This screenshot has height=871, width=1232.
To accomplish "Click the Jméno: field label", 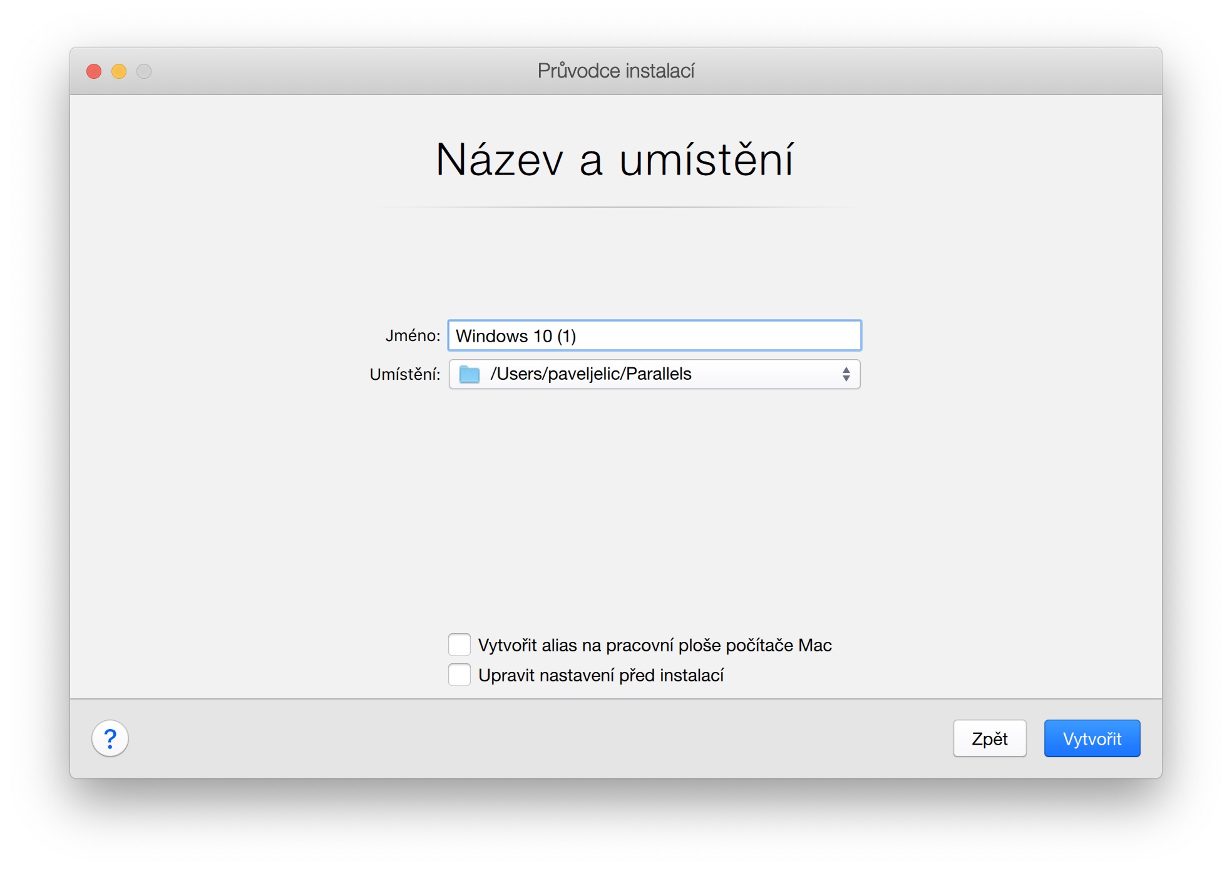I will [413, 336].
